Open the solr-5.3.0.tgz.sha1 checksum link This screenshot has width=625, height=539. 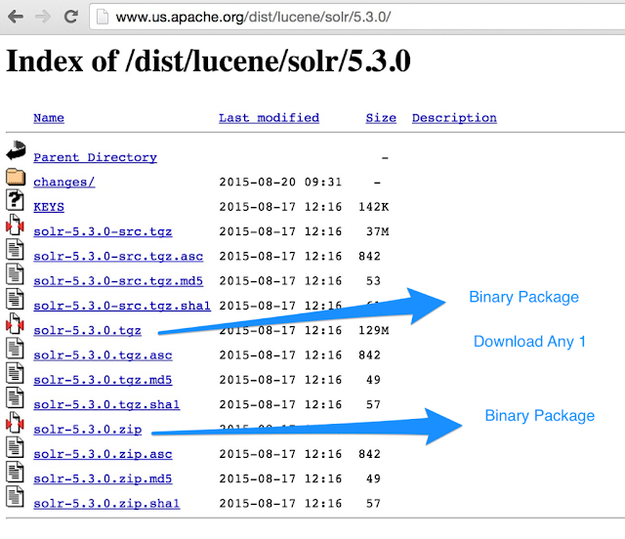[x=106, y=404]
